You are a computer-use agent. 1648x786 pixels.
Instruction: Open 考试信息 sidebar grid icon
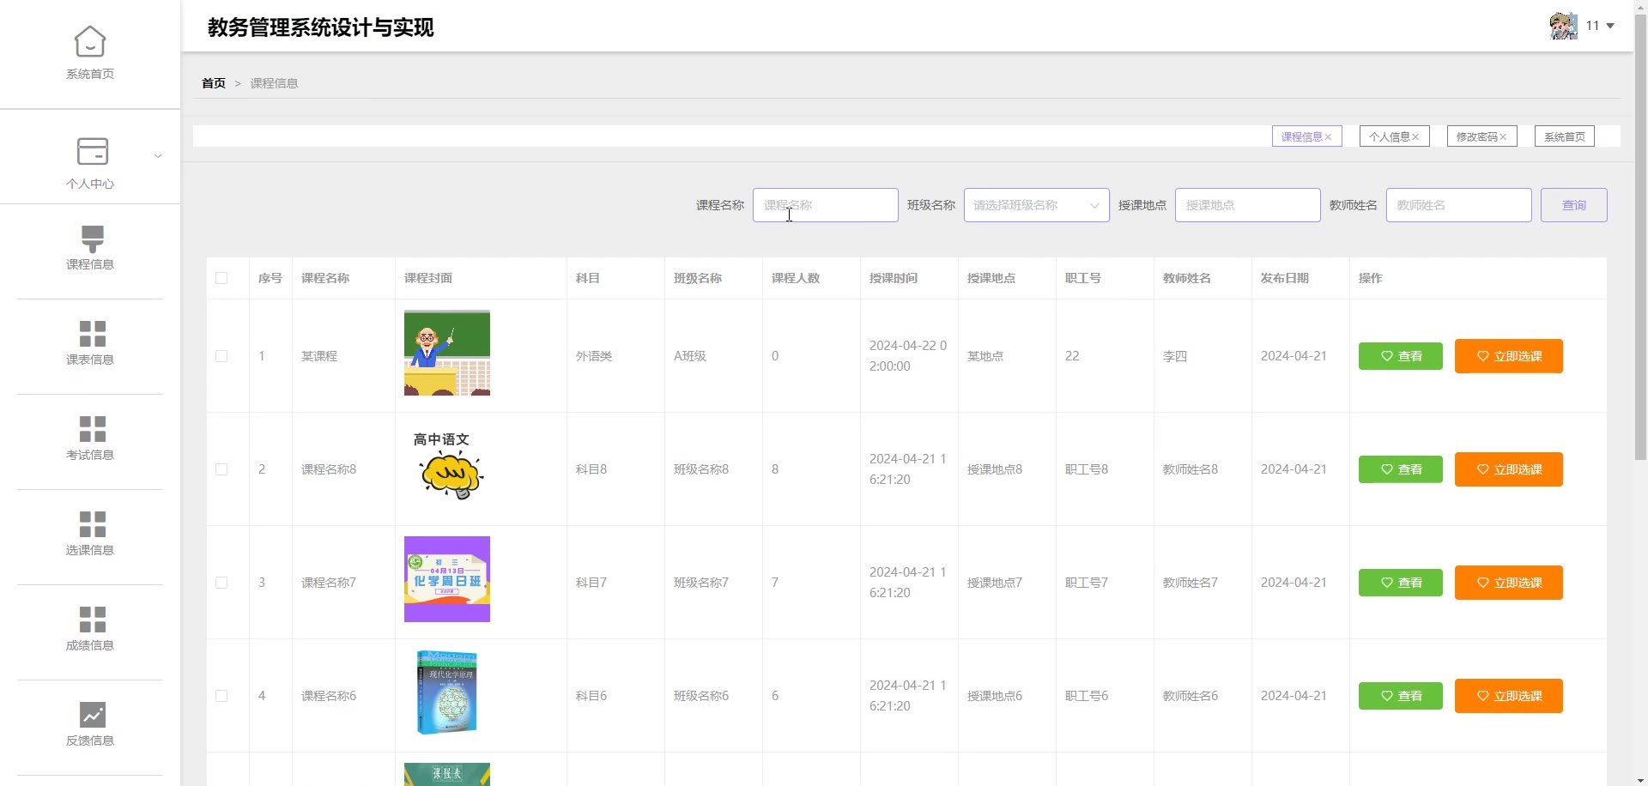(92, 429)
